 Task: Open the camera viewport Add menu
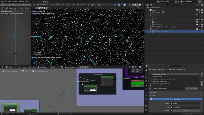click(x=63, y=5)
